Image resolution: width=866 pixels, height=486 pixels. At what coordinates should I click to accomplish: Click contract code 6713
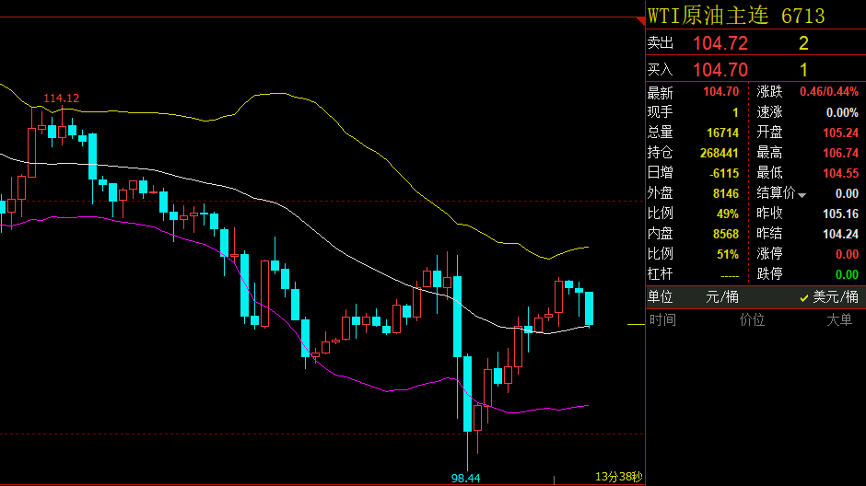pos(803,16)
